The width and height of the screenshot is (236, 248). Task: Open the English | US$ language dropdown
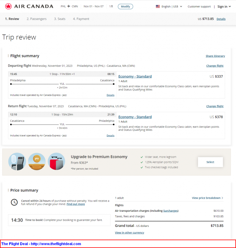169,6
